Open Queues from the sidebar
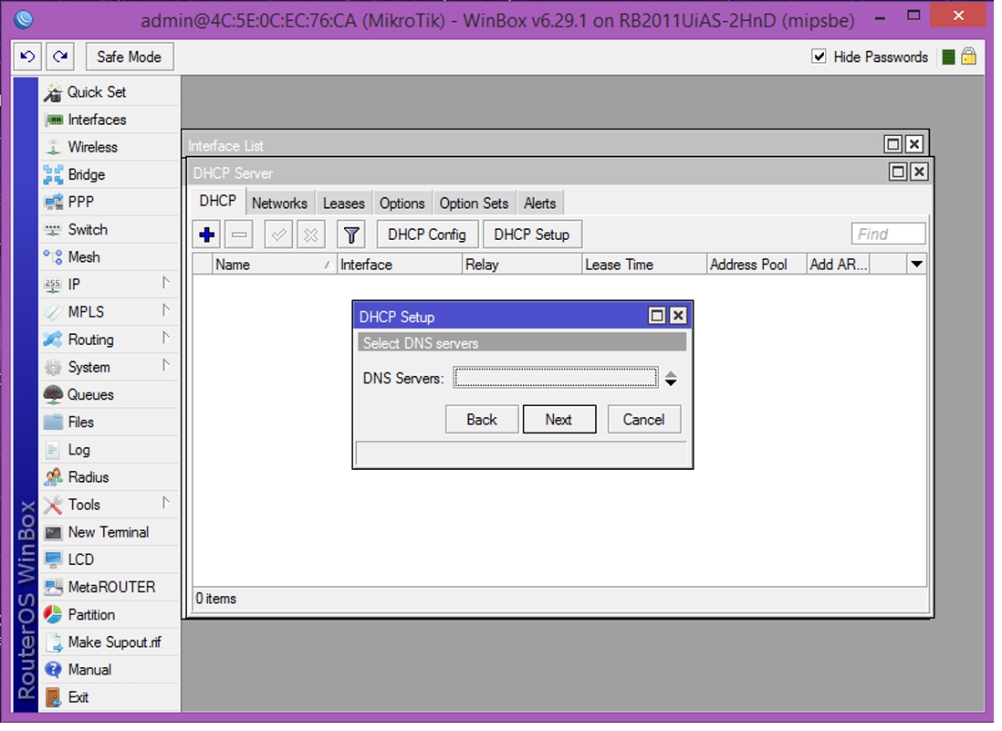Viewport: 1002px width, 731px height. (109, 394)
